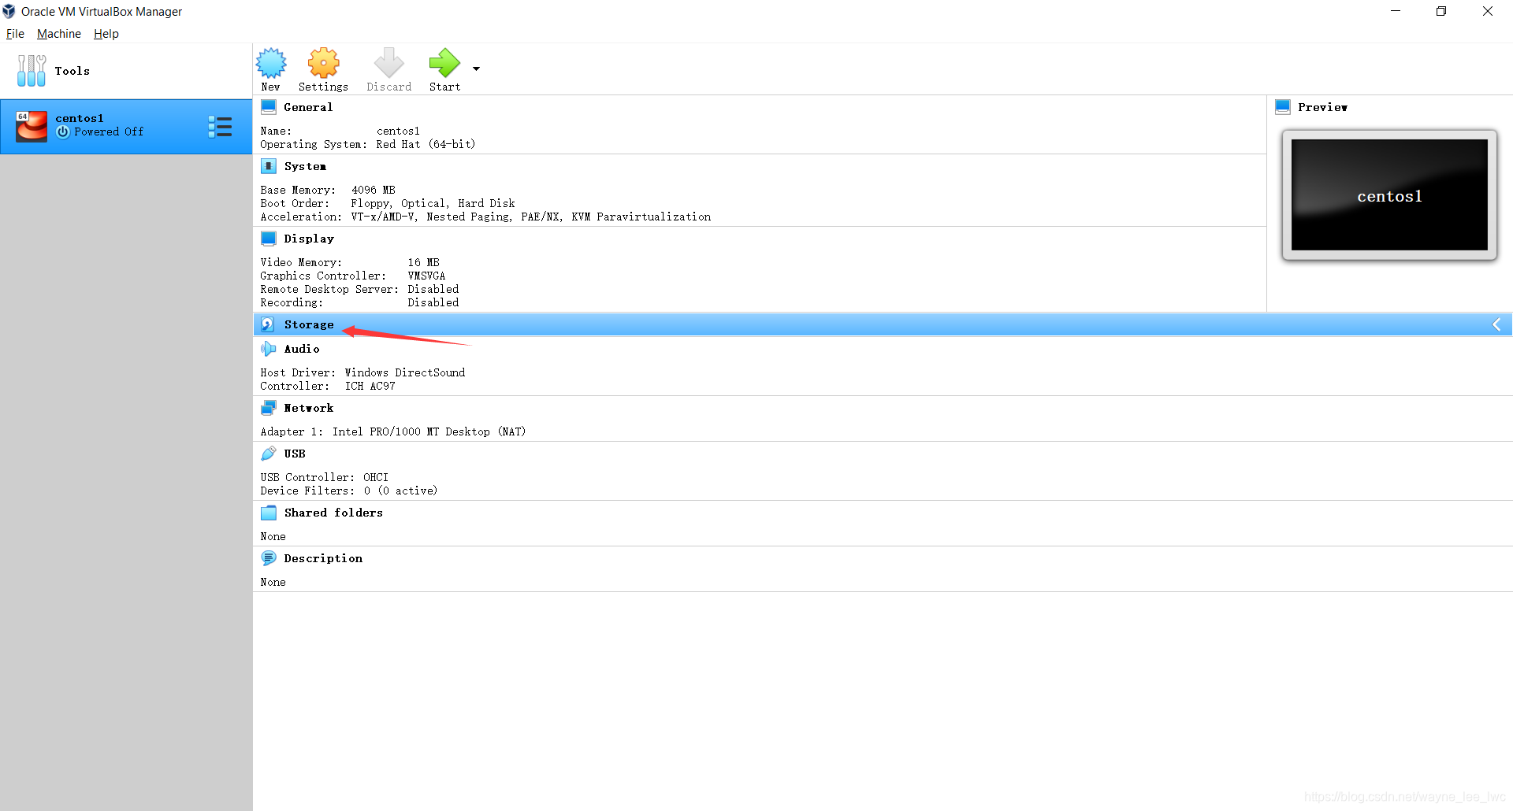
Task: Click the Description speech bubble icon
Action: tap(269, 558)
